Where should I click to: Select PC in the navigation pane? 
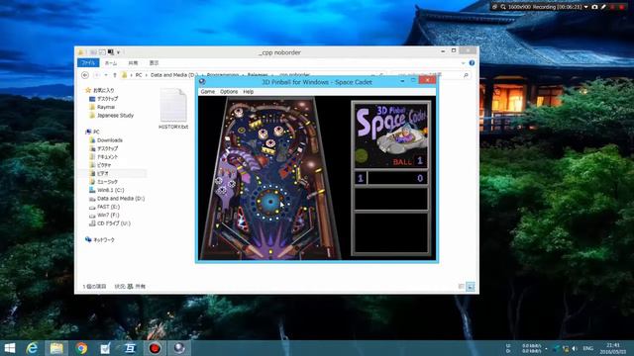coord(92,132)
